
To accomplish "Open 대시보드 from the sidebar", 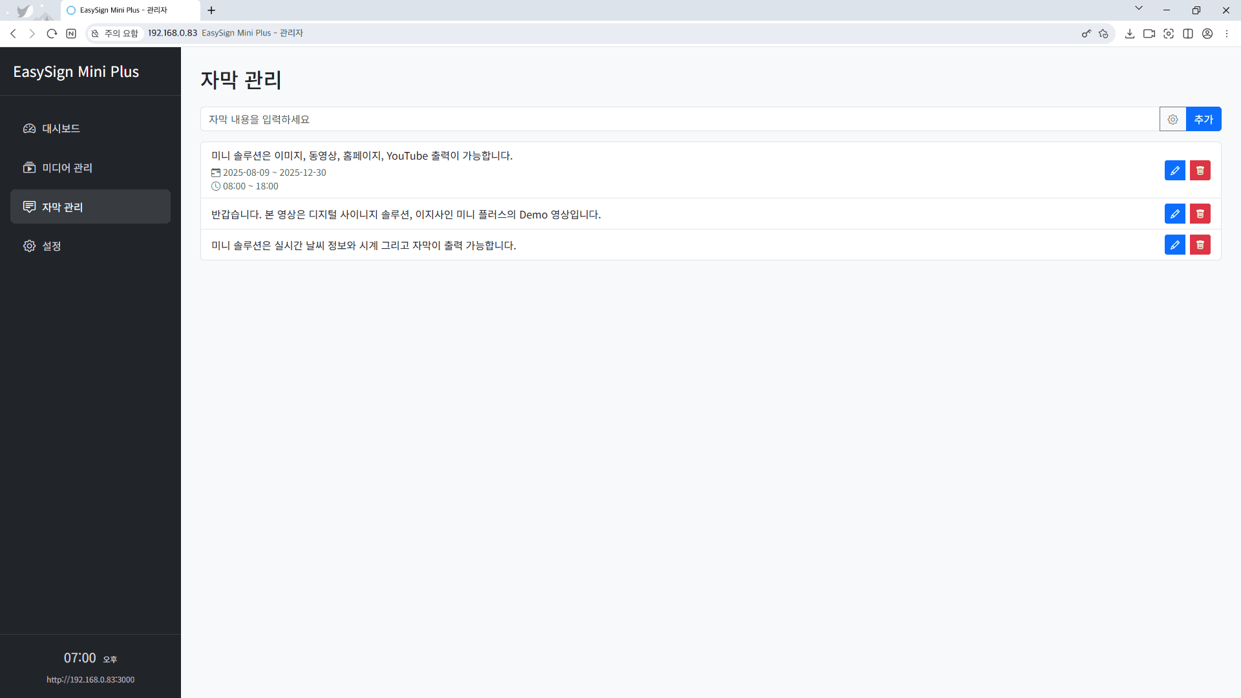I will pos(61,129).
